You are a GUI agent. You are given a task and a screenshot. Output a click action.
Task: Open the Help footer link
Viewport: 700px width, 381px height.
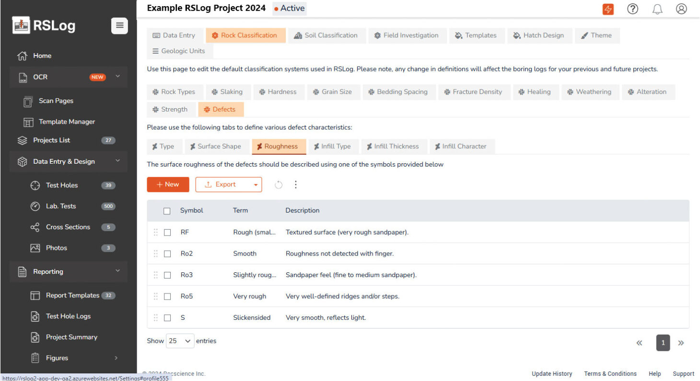[654, 374]
